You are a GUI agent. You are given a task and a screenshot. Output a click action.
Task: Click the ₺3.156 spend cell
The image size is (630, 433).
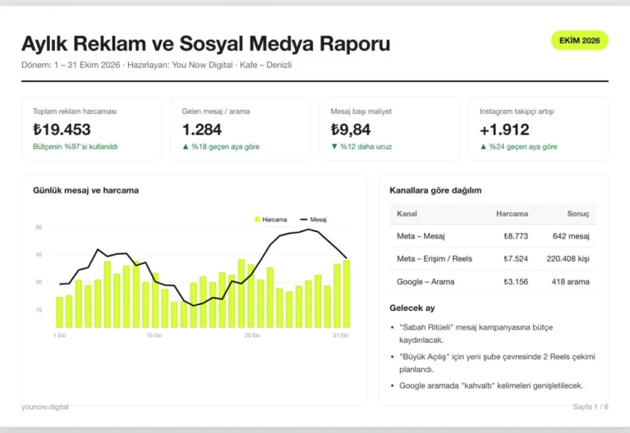[516, 282]
